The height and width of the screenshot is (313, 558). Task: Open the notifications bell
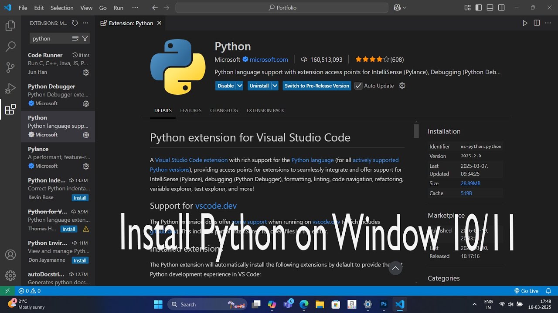(x=548, y=291)
